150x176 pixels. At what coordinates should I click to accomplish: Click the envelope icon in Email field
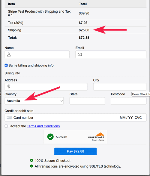point(80,54)
